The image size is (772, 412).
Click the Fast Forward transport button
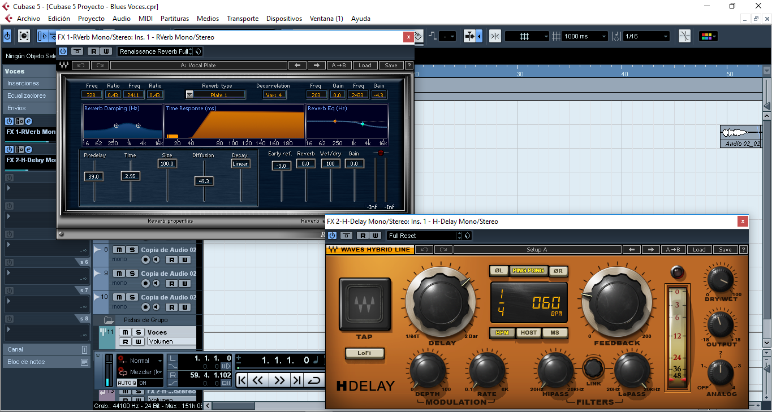(279, 380)
